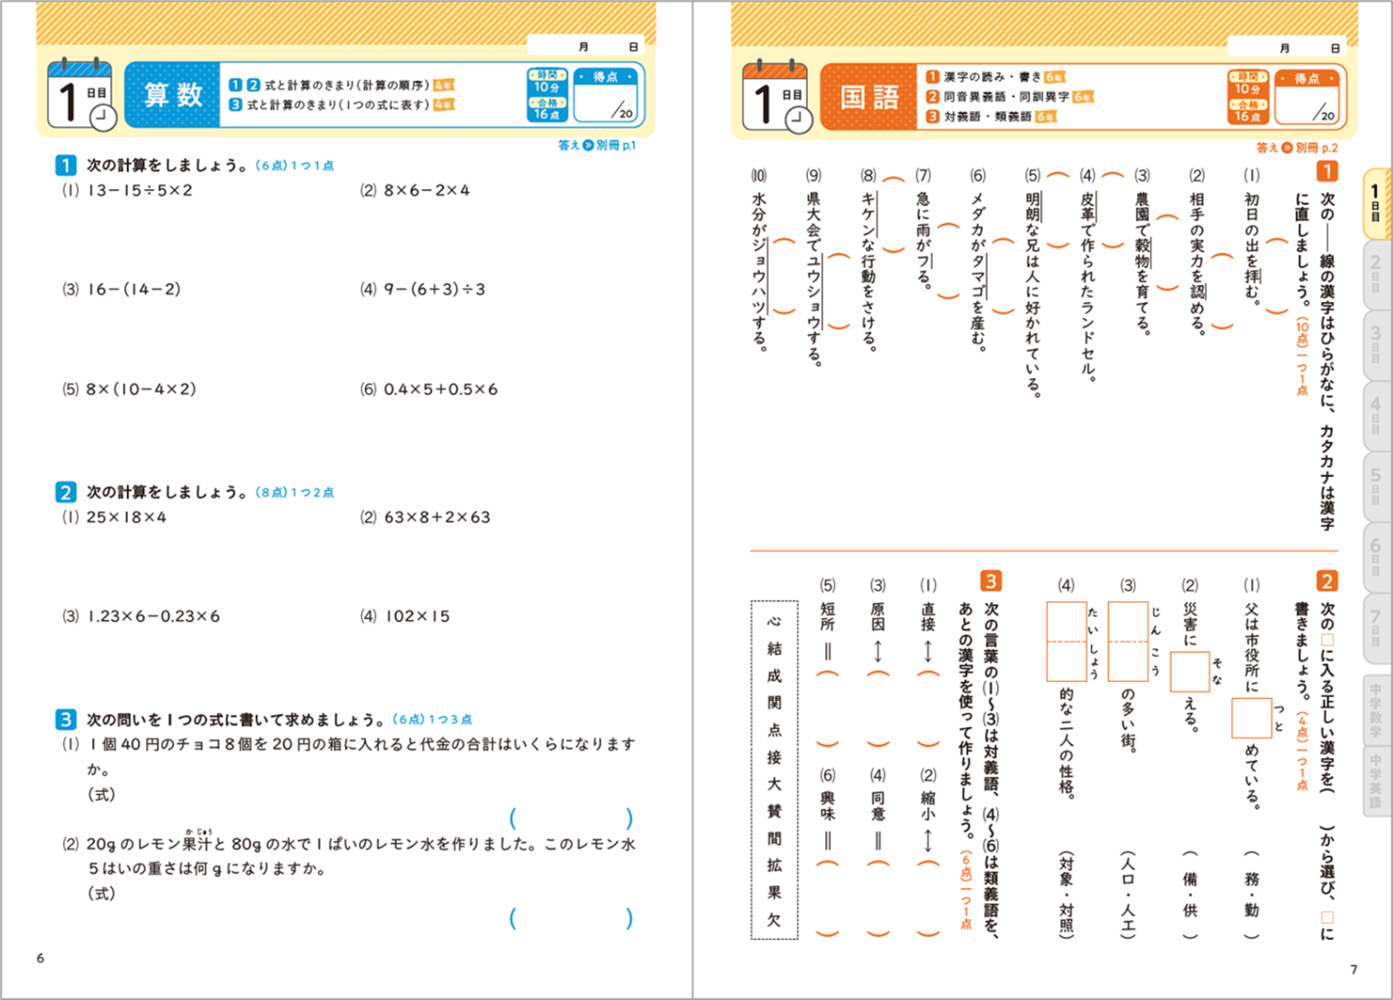Click the empty kanji box beside つと
This screenshot has height=1000, width=1393.
pos(1251,717)
